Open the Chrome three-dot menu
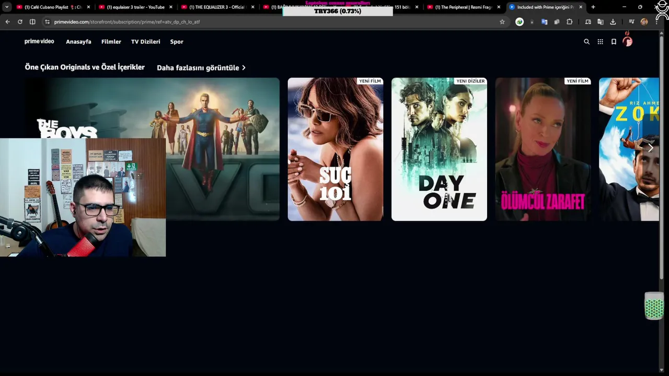Screen dimensions: 669x376 pos(656,22)
